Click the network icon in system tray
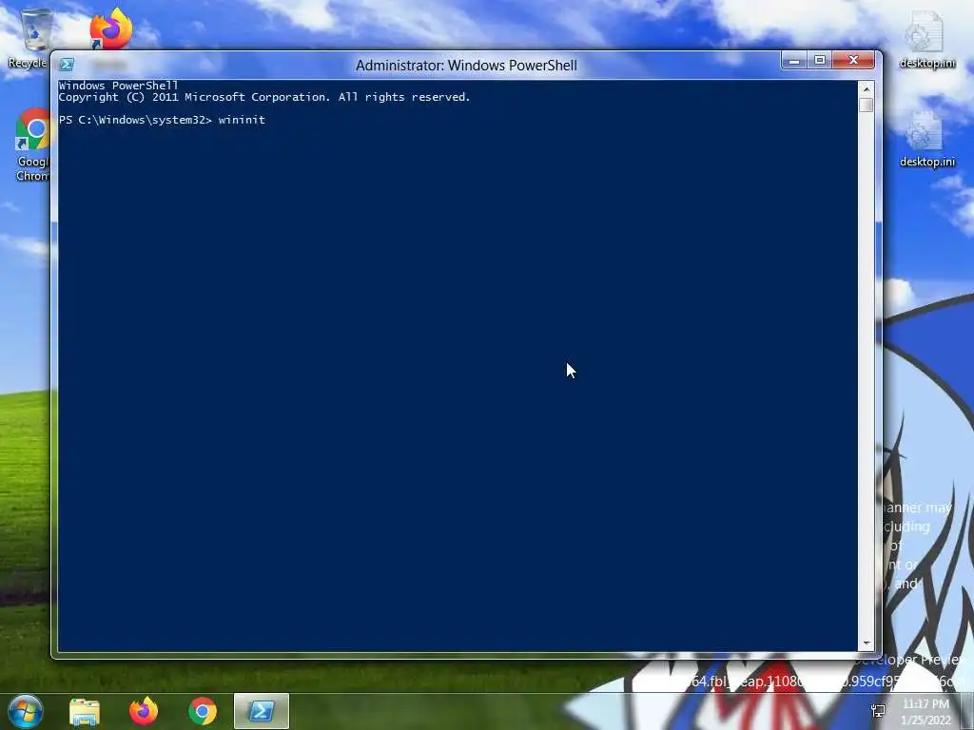974x730 pixels. tap(878, 711)
